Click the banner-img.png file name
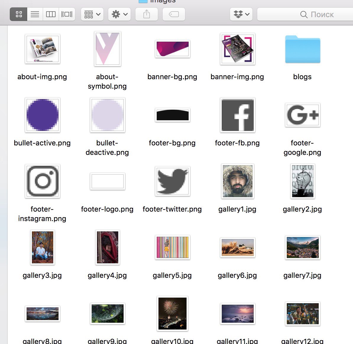The height and width of the screenshot is (344, 353). pos(237,77)
